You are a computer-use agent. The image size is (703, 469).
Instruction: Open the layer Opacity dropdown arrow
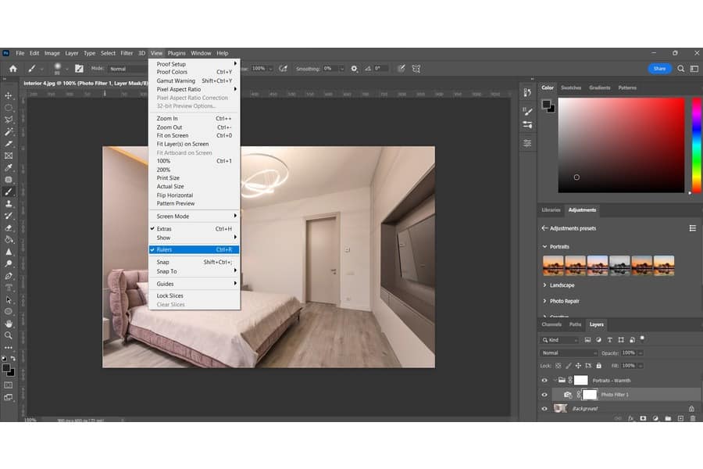pyautogui.click(x=641, y=353)
